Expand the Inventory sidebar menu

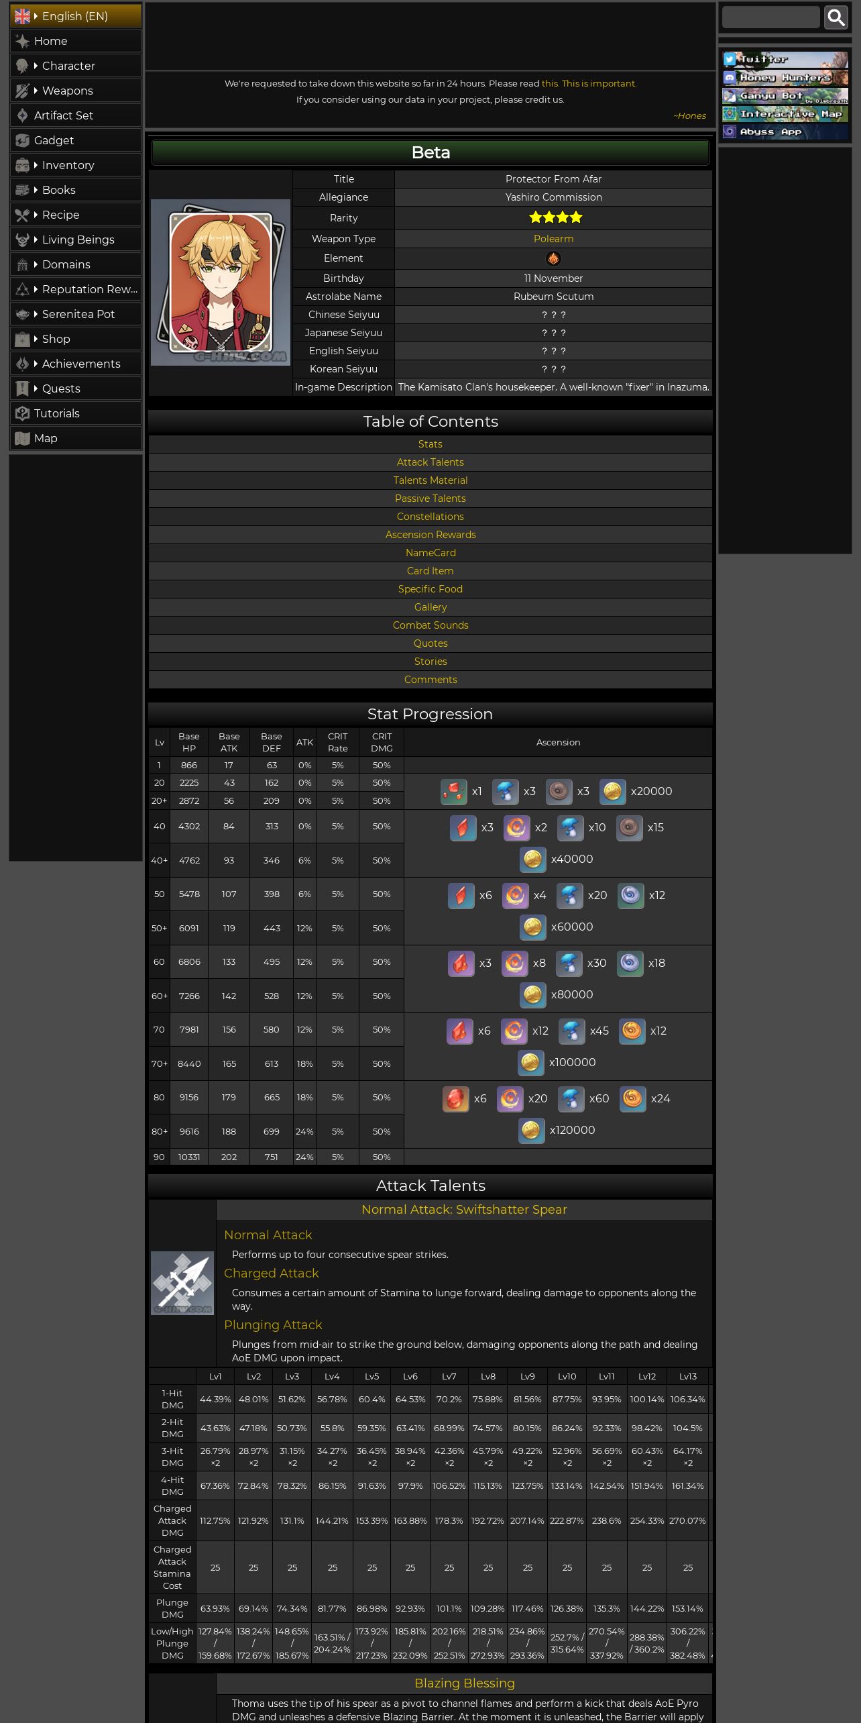pos(76,165)
